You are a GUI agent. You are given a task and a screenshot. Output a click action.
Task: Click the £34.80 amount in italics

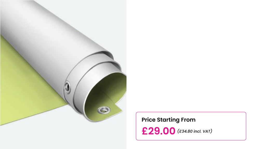point(185,131)
